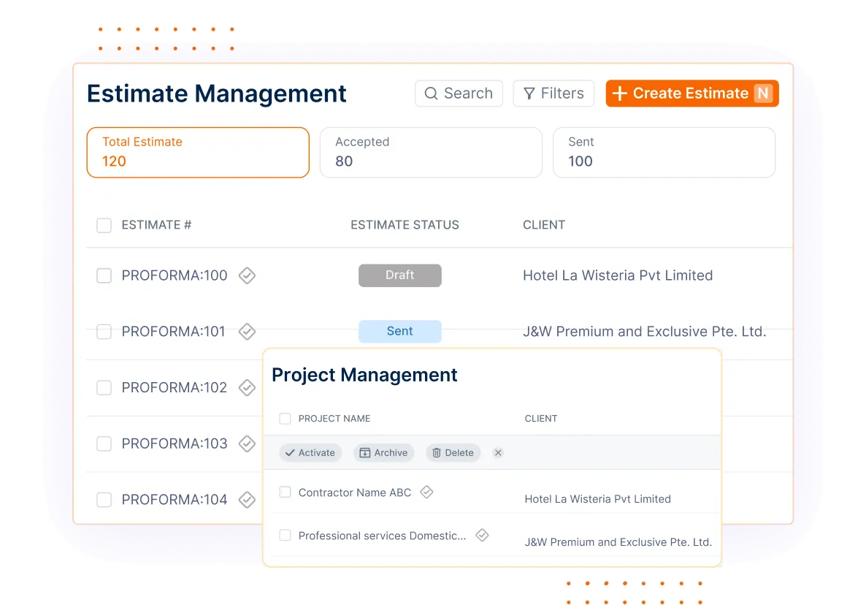Click the funnel icon on the Filters button
Viewport: 866px width, 613px height.
point(529,94)
